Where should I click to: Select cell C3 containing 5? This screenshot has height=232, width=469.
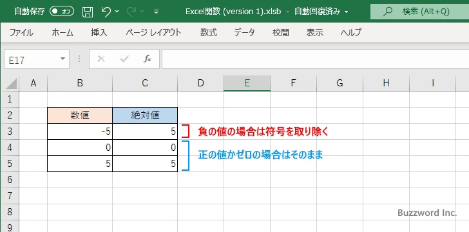tap(145, 131)
